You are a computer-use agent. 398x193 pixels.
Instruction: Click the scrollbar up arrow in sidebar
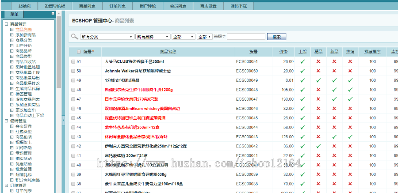pos(59,13)
